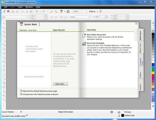The height and width of the screenshot is (120, 156).
Task: Click the Import toolbar icon
Action: coord(52,12)
